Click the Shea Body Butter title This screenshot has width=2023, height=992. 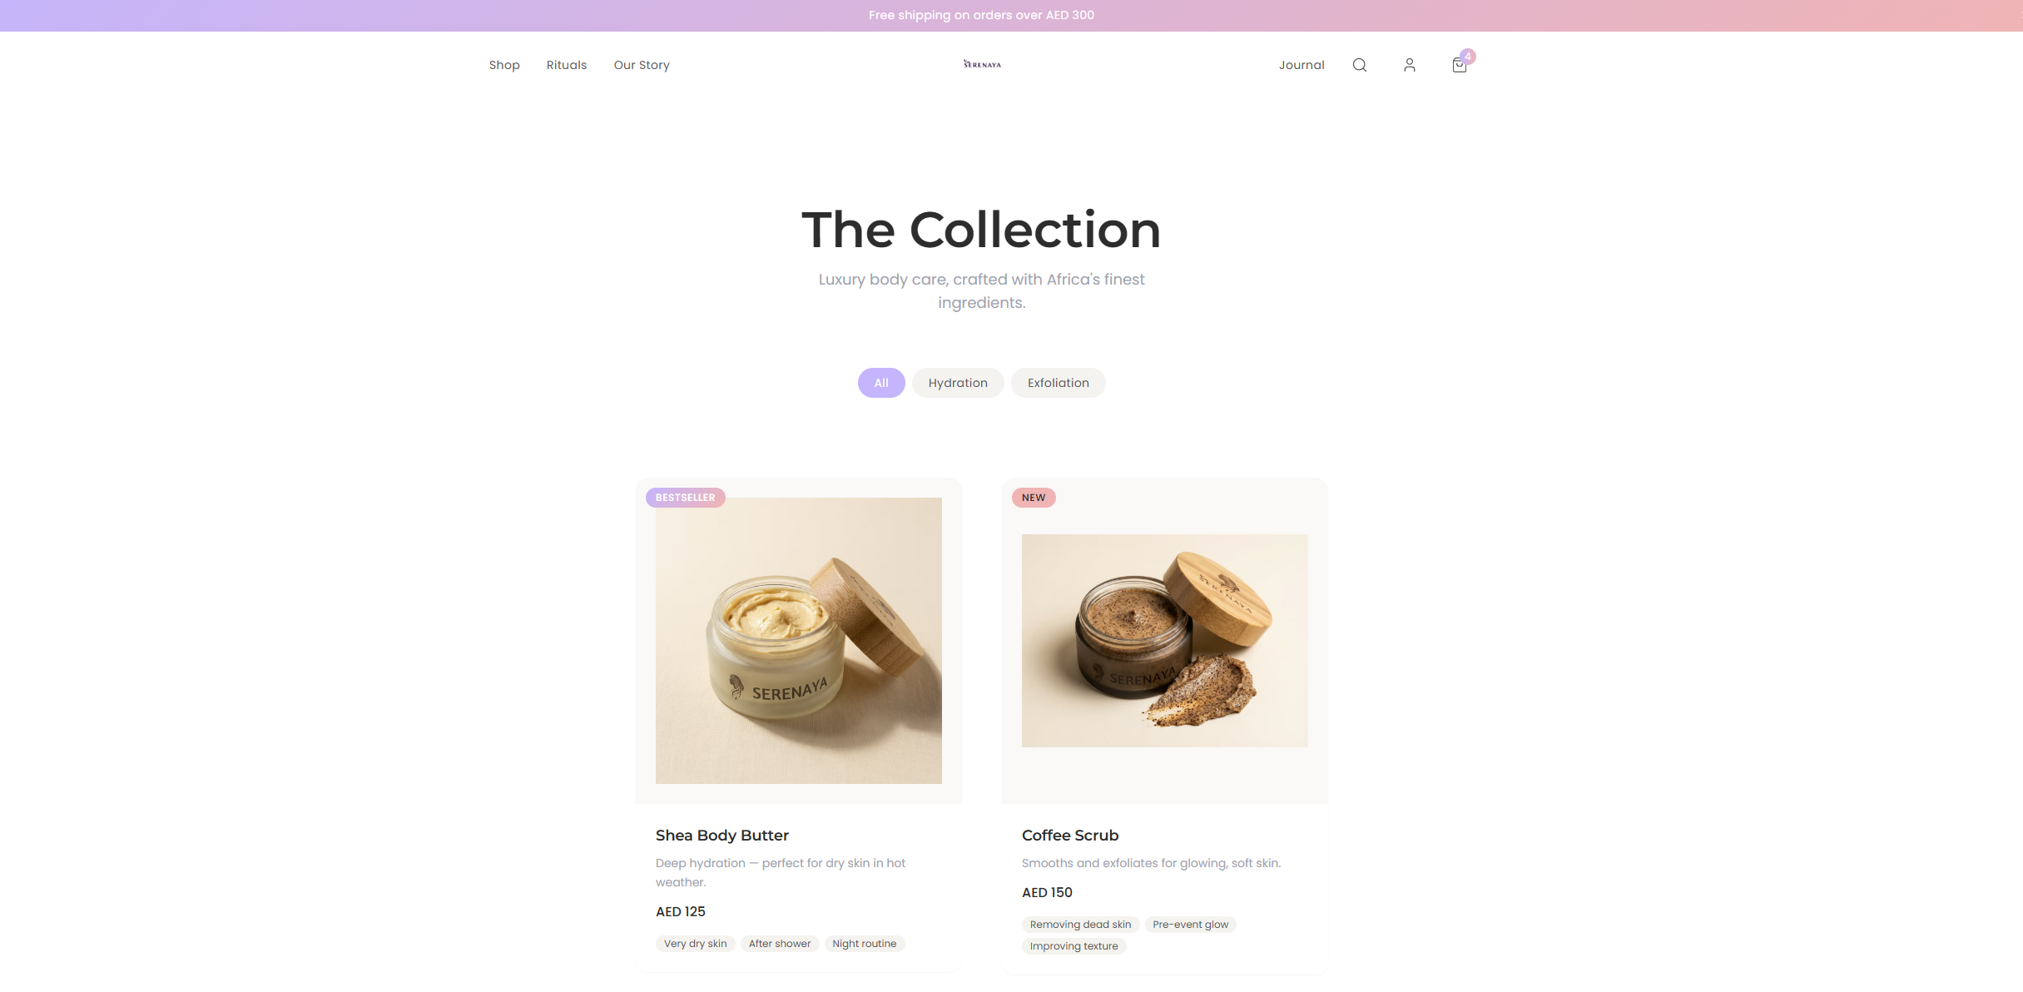(x=722, y=835)
